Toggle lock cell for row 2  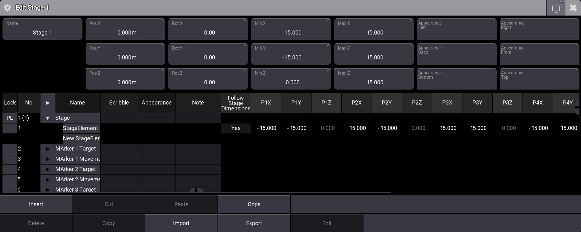point(10,149)
